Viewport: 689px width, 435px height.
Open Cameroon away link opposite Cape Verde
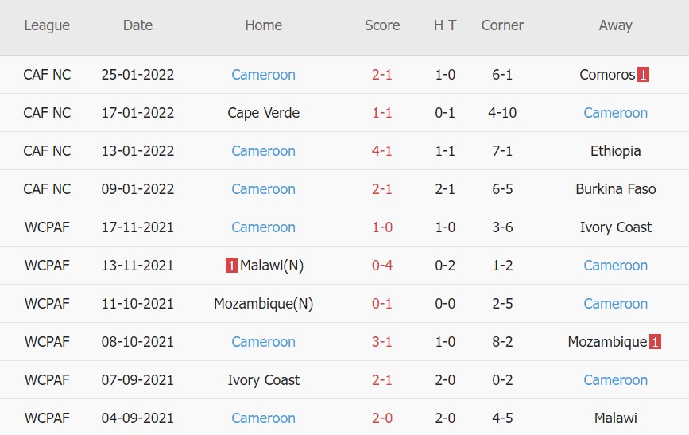(x=616, y=113)
